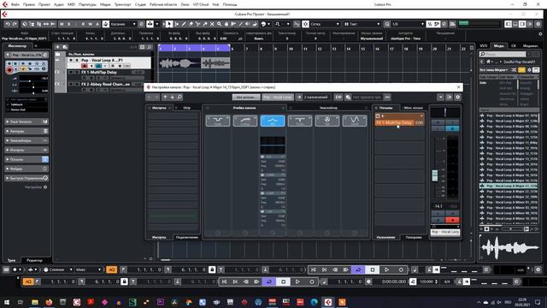Toggle the send slot on/off power button

tap(378, 116)
